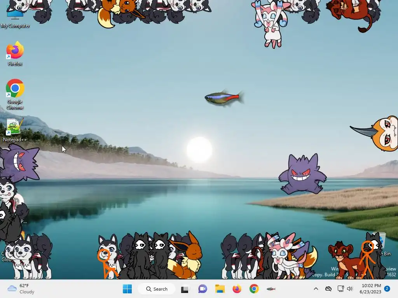Launch Chrome from the taskbar
This screenshot has width=398, height=298.
pos(254,289)
